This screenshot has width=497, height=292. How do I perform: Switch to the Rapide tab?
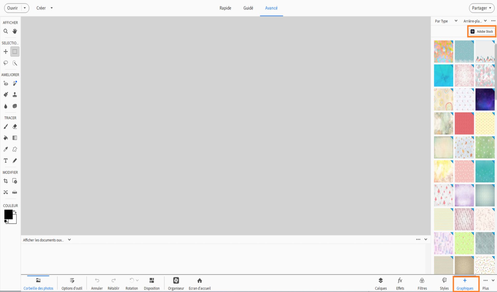[225, 8]
